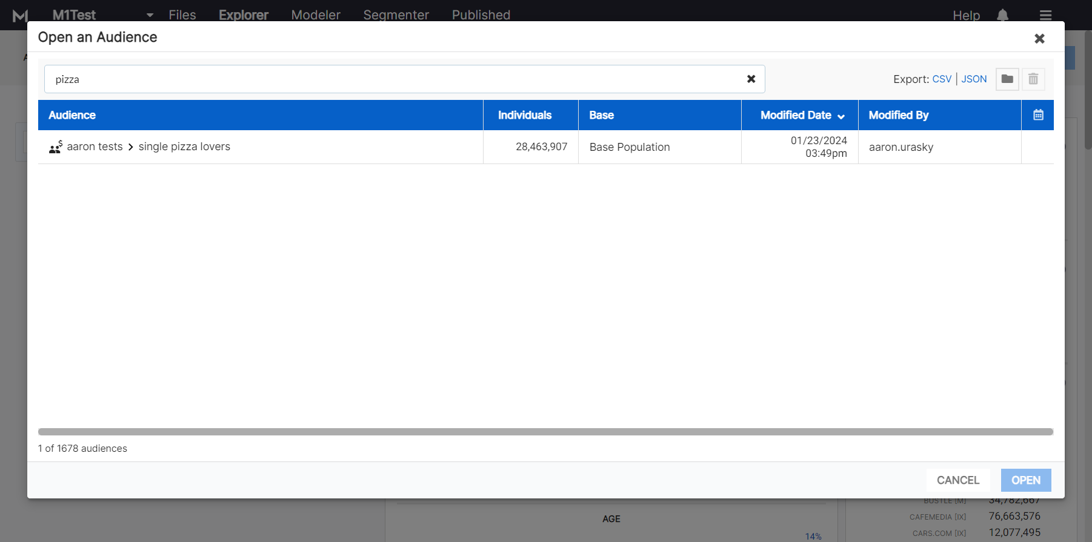Select the single pizza lovers audience
The image size is (1092, 542).
click(x=184, y=147)
